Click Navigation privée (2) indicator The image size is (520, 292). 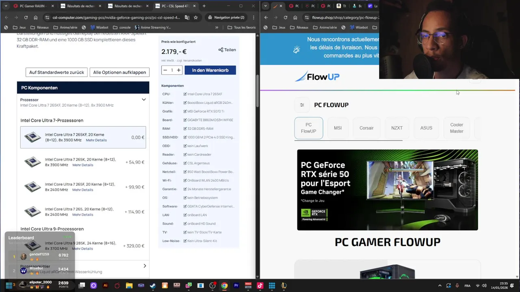(225, 17)
